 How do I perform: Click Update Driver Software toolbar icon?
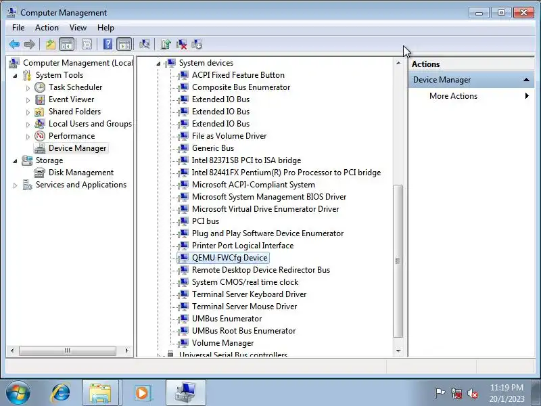pos(166,44)
